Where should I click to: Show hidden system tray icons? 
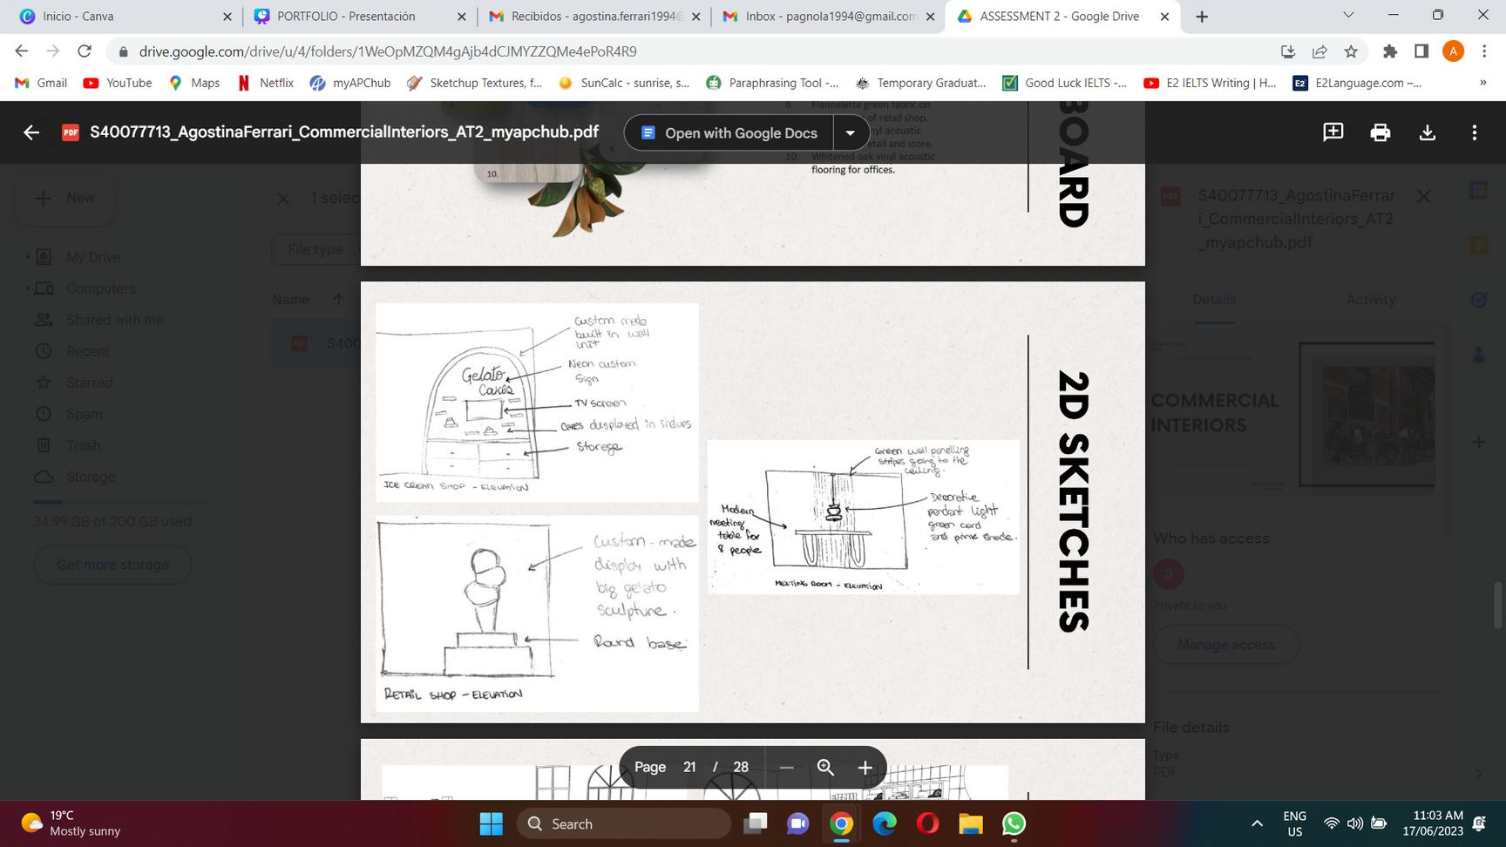[1257, 823]
